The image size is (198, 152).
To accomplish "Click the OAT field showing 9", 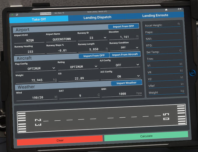I will coord(80,96).
